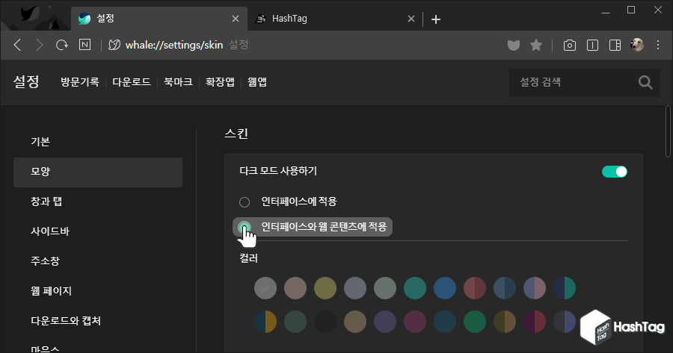Viewport: 673px width, 353px height.
Task: Pick the two-tone dark blue swatch
Action: tap(504, 288)
